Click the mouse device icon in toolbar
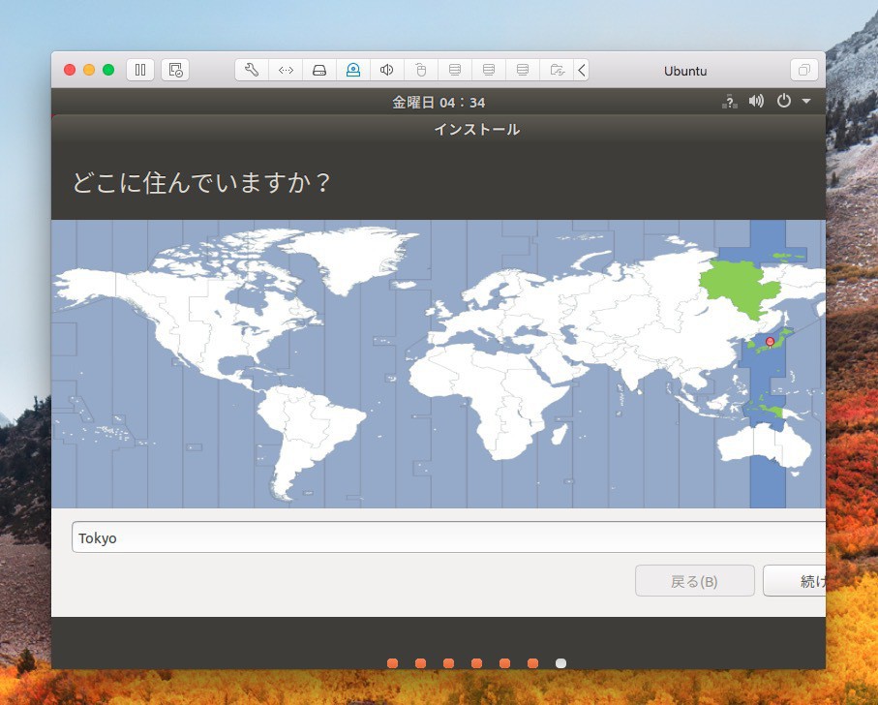Screen dimensions: 878x705 421,70
